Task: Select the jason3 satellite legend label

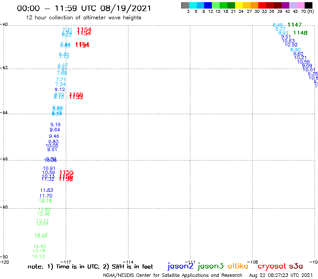Action: click(x=211, y=266)
